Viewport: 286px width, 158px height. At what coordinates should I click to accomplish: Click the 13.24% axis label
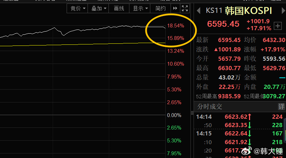pos(176,51)
